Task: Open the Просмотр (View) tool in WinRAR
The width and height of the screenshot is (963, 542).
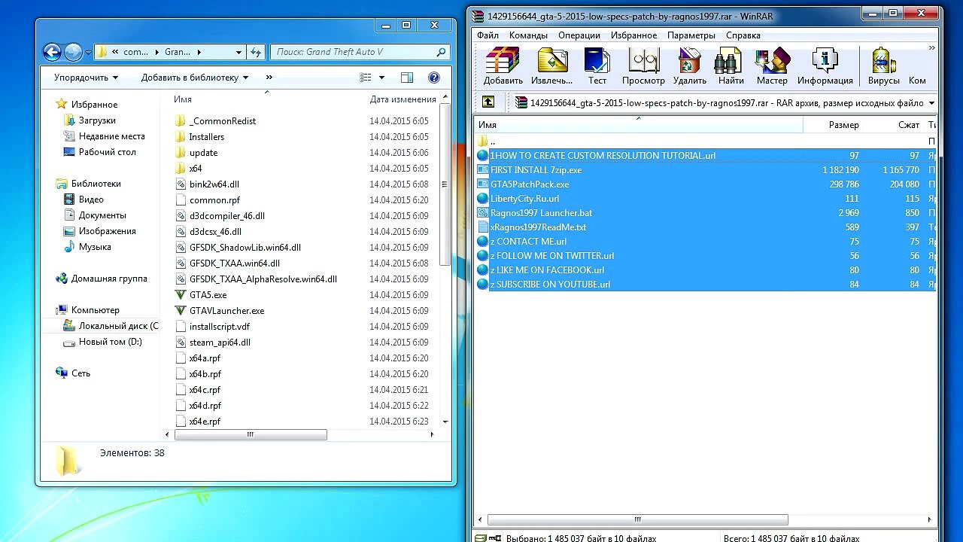Action: click(x=643, y=66)
